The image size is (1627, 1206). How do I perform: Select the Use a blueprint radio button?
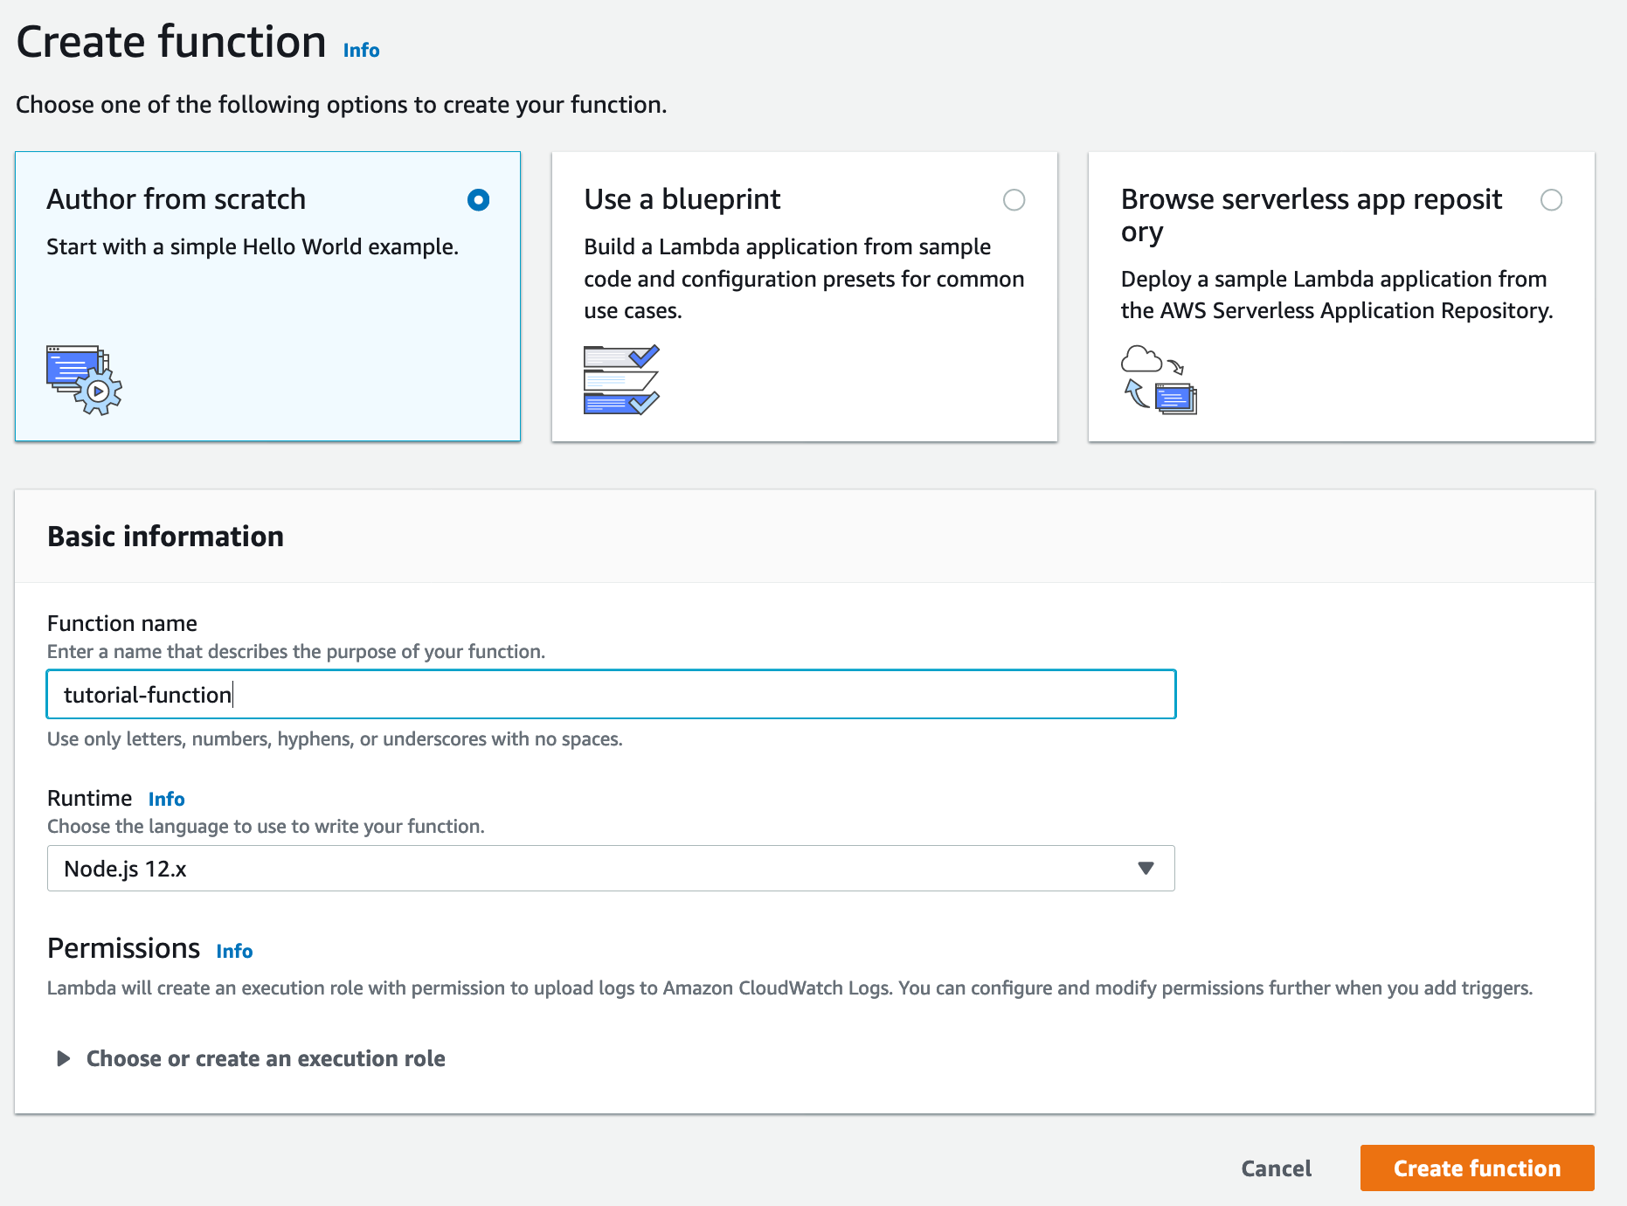[1014, 201]
